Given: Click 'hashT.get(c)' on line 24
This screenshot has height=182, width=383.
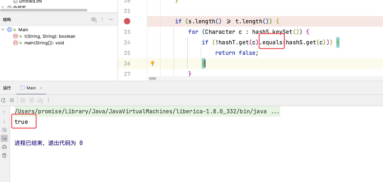Looking at the screenshot, I should tap(238, 42).
